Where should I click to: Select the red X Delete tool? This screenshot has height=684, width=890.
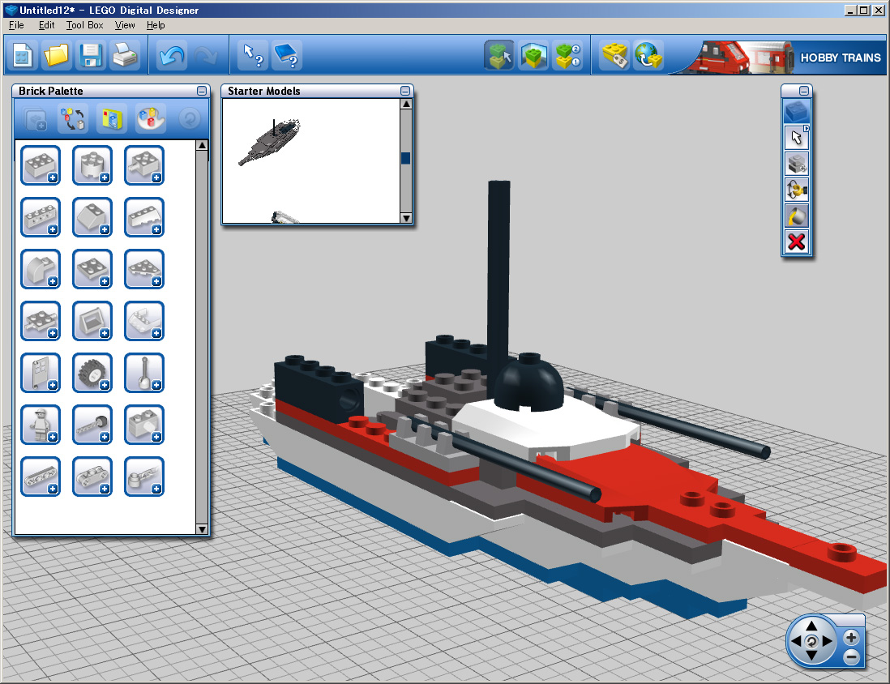click(796, 242)
